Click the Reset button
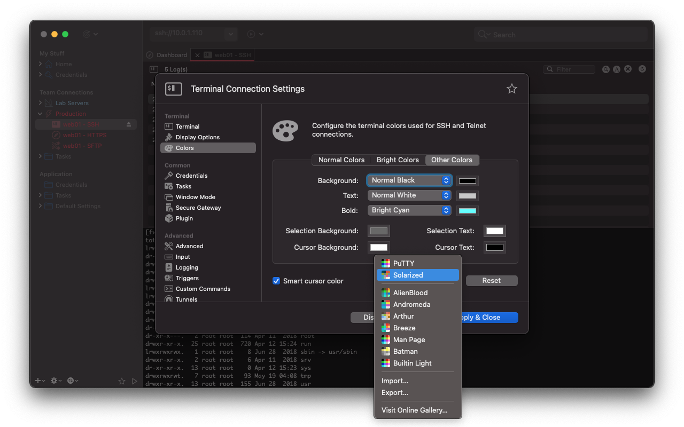The height and width of the screenshot is (427, 684). click(492, 281)
